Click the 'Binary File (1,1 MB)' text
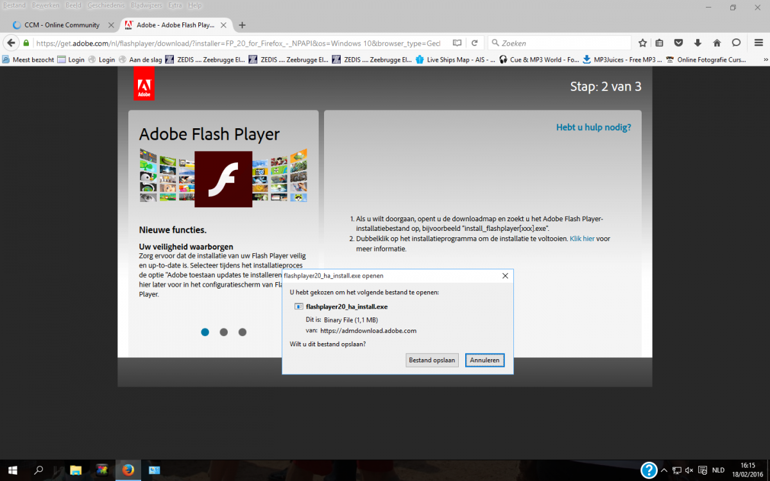This screenshot has height=481, width=770. click(x=350, y=319)
